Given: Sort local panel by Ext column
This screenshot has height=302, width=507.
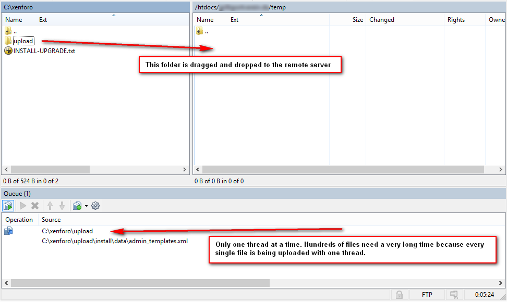Looking at the screenshot, I should [43, 20].
